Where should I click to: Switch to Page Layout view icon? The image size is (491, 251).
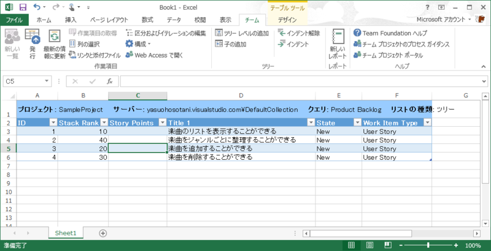pos(369,245)
